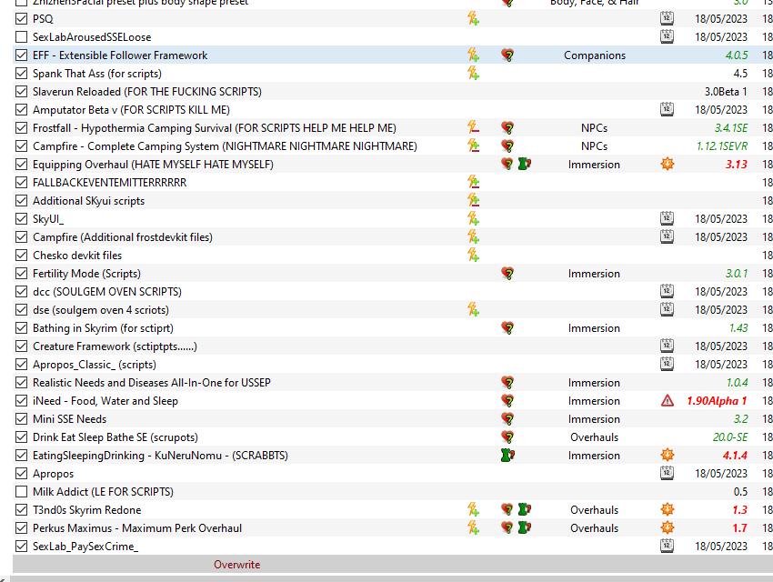The width and height of the screenshot is (773, 582).
Task: Enable the Milk Addict mod checkbox
Action: 21,492
